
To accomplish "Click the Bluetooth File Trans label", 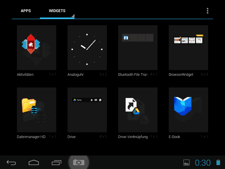I will (x=133, y=75).
